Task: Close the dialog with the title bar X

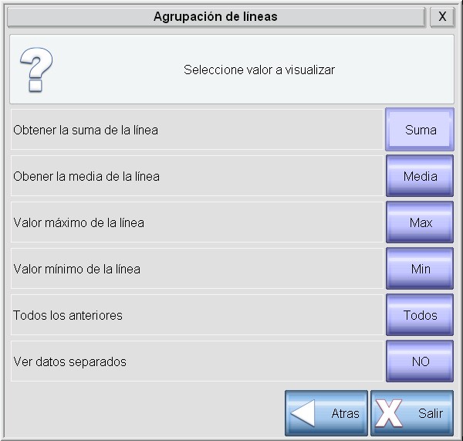Action: click(x=442, y=16)
